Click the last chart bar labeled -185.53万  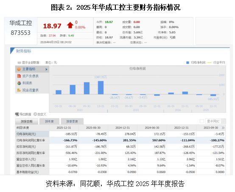213,95
